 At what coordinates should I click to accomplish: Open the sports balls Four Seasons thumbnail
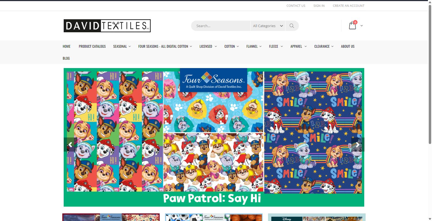pos(214,217)
